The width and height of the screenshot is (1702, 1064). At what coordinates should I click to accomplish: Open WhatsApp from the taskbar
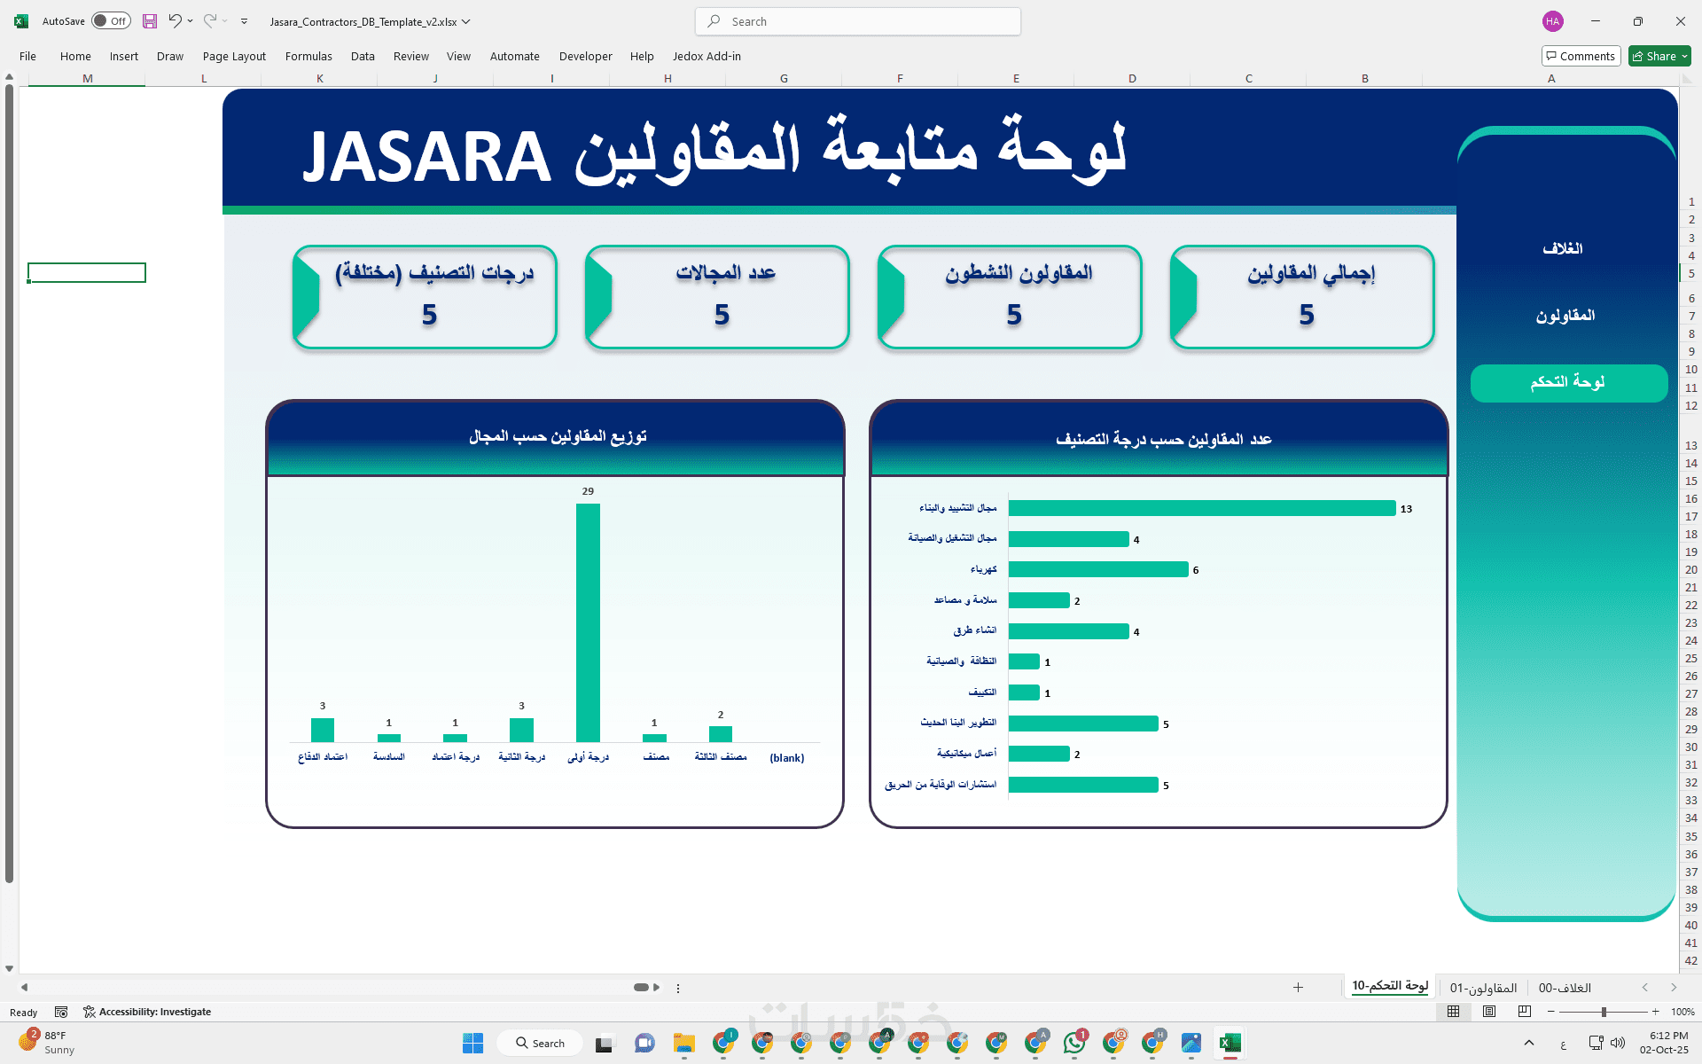tap(1074, 1043)
